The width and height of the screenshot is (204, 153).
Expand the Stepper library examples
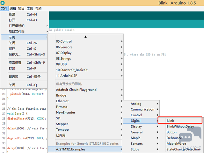pos(85,124)
